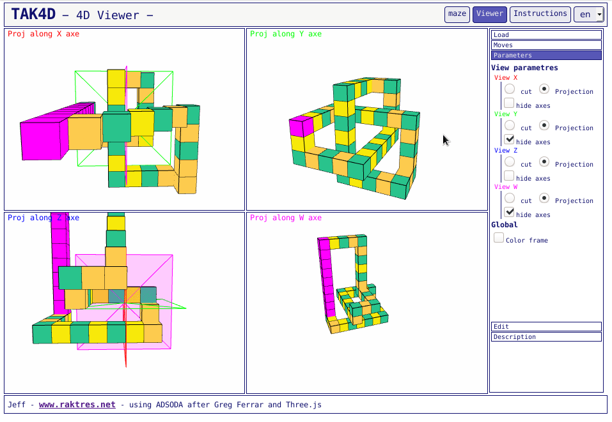Expand the Moves panel
Image resolution: width=612 pixels, height=422 pixels.
click(546, 45)
